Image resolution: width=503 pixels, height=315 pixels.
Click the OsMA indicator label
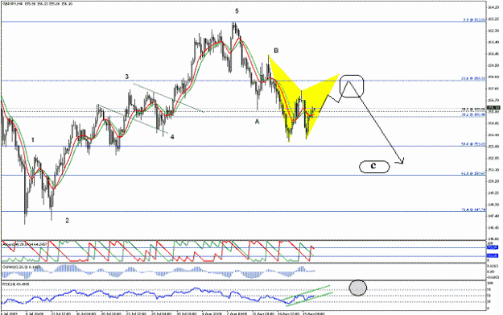21,267
